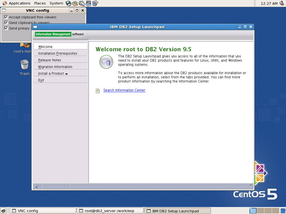Open the IBM DB2 Setup Launchpad window menu icon
286x214 pixels.
click(35, 27)
